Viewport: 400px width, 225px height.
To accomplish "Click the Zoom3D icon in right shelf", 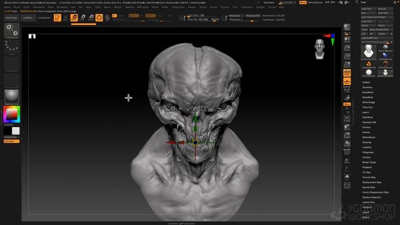I will pos(347,135).
